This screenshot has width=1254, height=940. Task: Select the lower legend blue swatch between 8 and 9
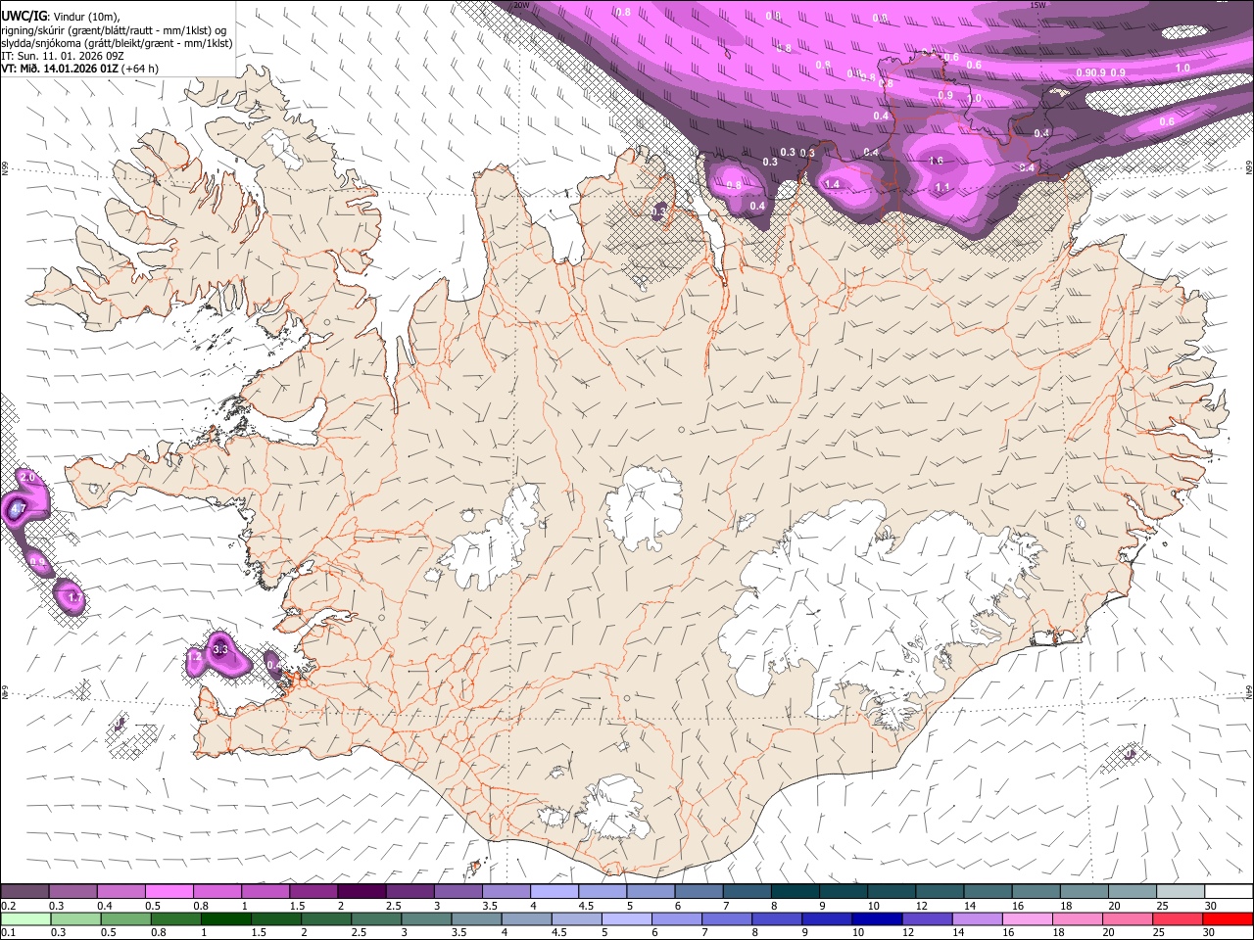(777, 918)
